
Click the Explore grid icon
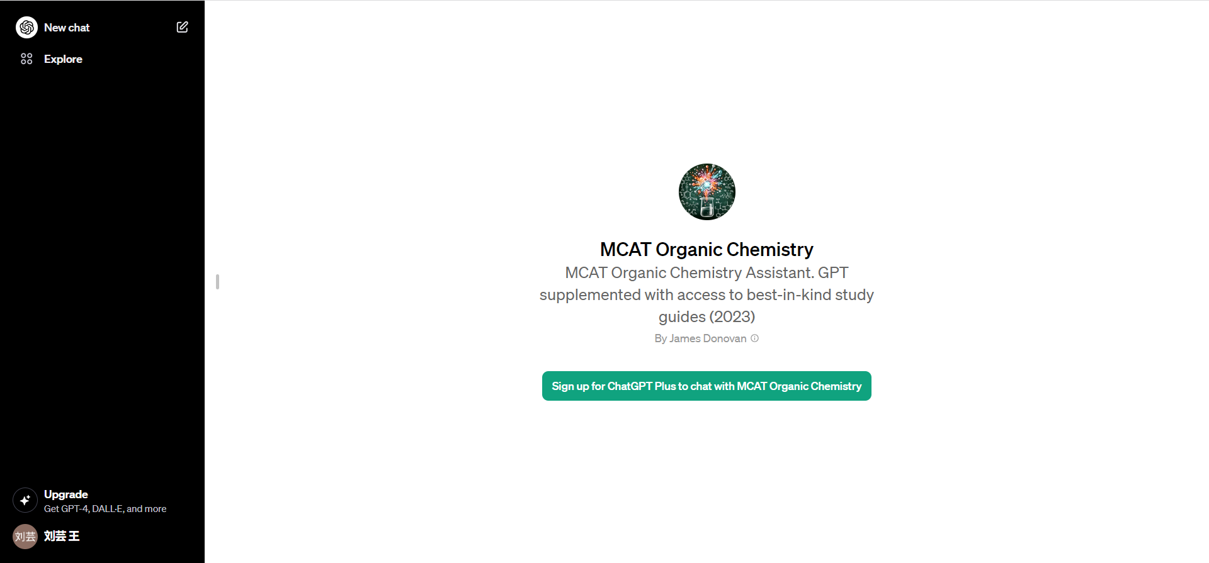coord(26,59)
